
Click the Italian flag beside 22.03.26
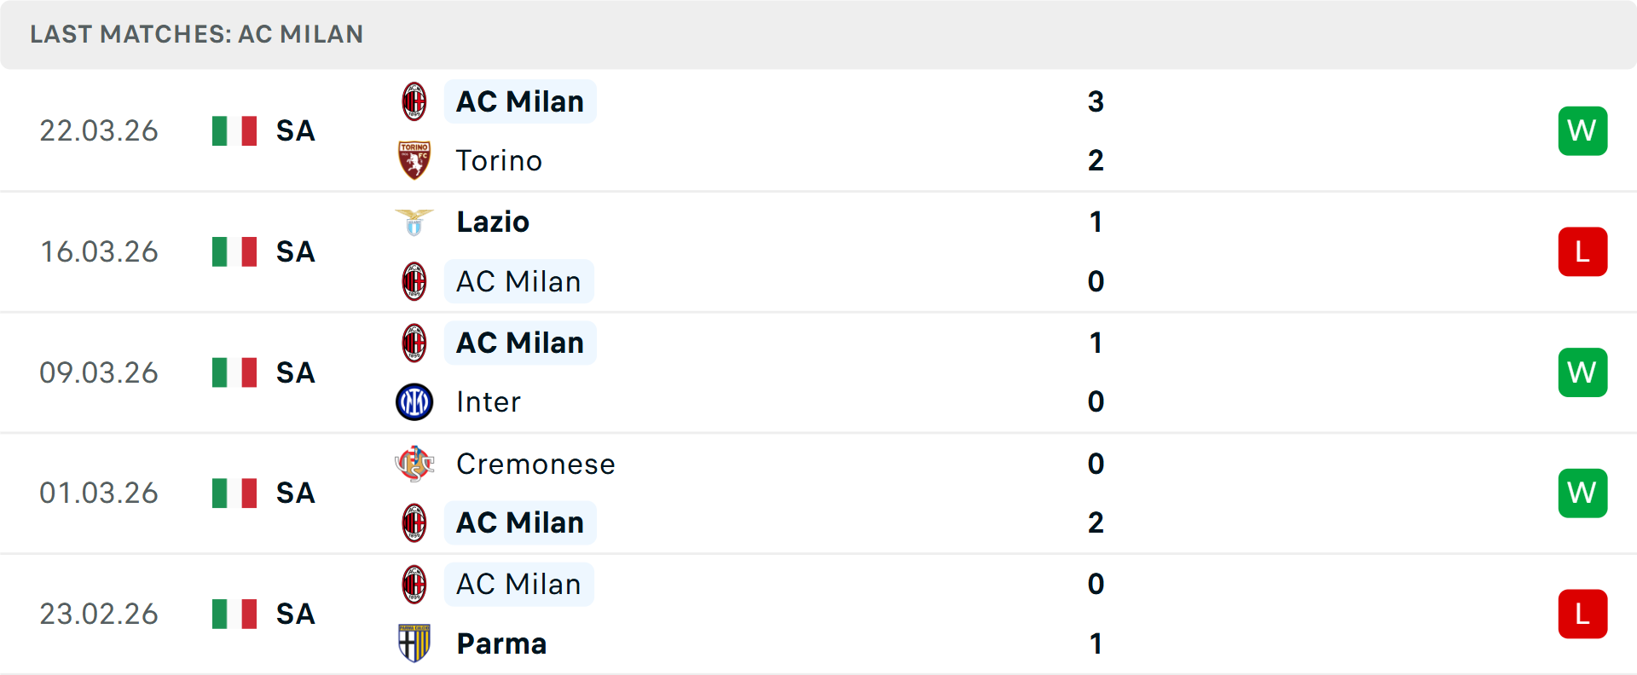click(234, 130)
